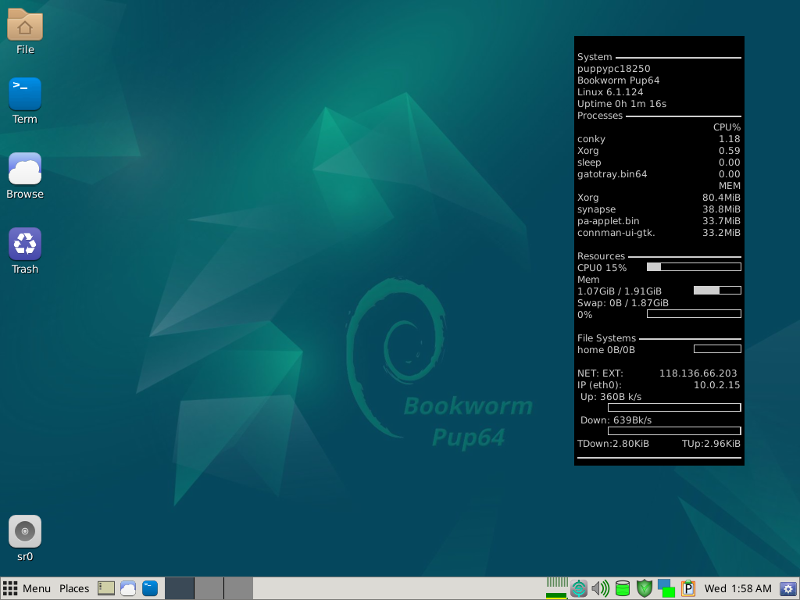Click the clock showing Wed 1:58 AM
The width and height of the screenshot is (800, 600).
(737, 588)
